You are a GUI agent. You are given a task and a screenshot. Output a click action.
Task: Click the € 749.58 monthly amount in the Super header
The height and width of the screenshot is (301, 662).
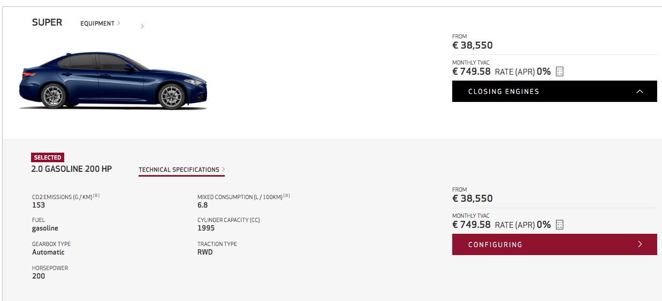click(471, 72)
